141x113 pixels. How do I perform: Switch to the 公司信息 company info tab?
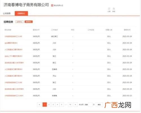pos(7,13)
